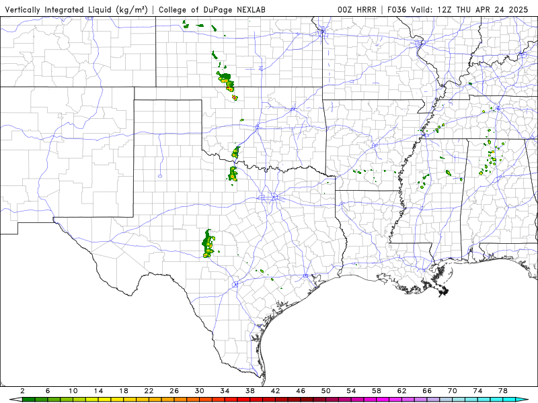Viewport: 538px width, 403px height.
Task: Click the yellow color bar segment under 18
Action: point(130,400)
